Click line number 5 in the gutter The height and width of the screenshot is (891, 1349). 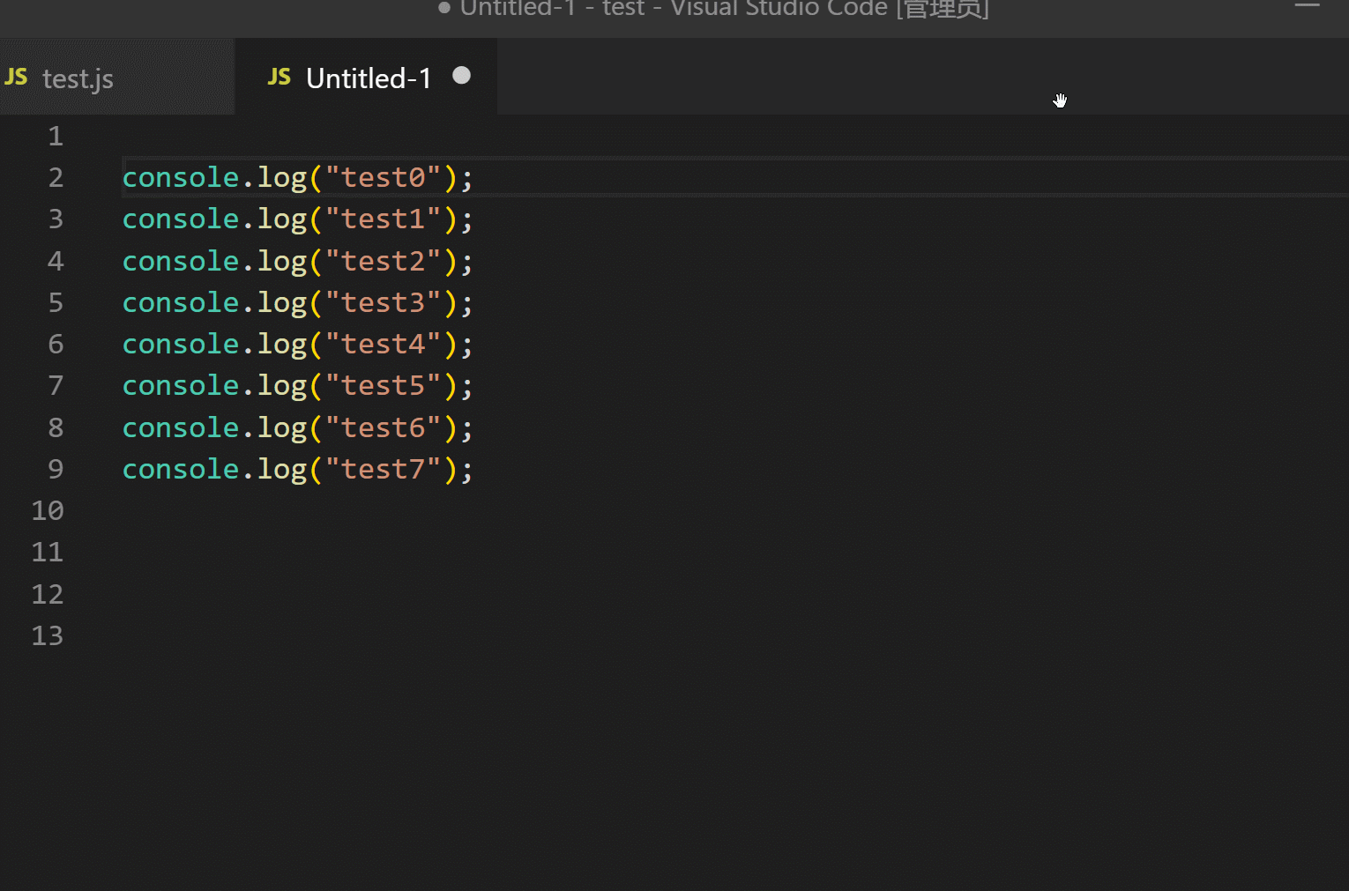point(56,301)
